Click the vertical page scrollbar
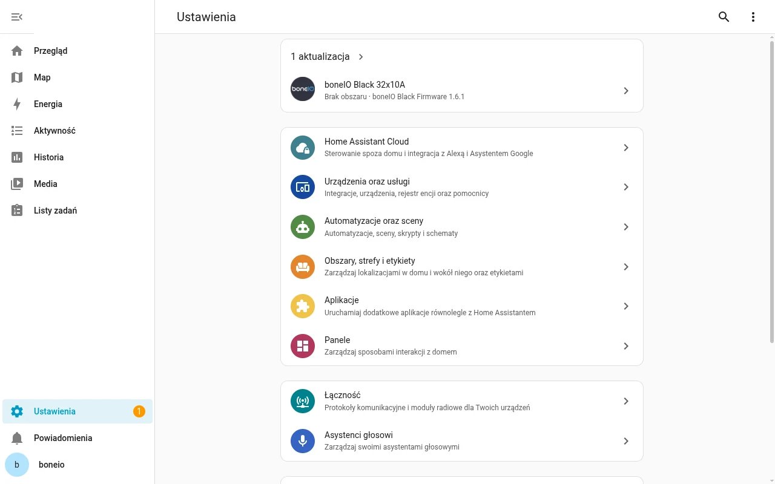 [x=771, y=191]
